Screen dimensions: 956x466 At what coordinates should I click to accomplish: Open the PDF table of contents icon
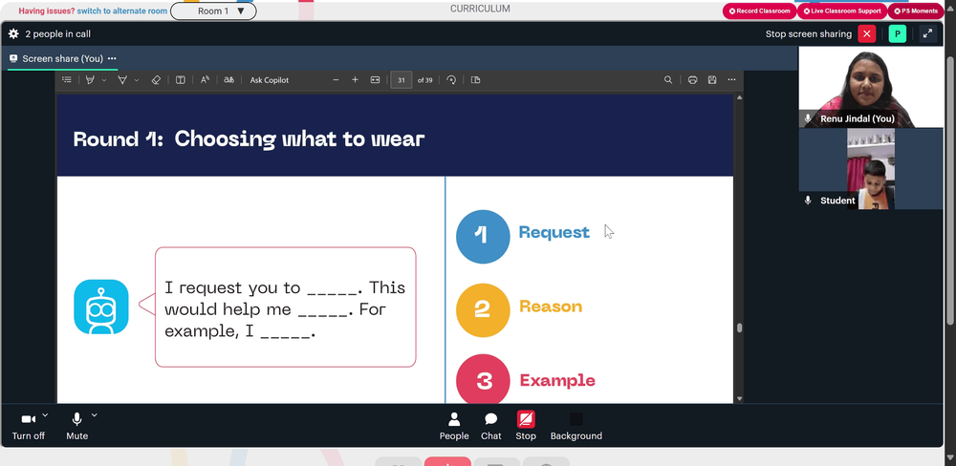coord(67,80)
